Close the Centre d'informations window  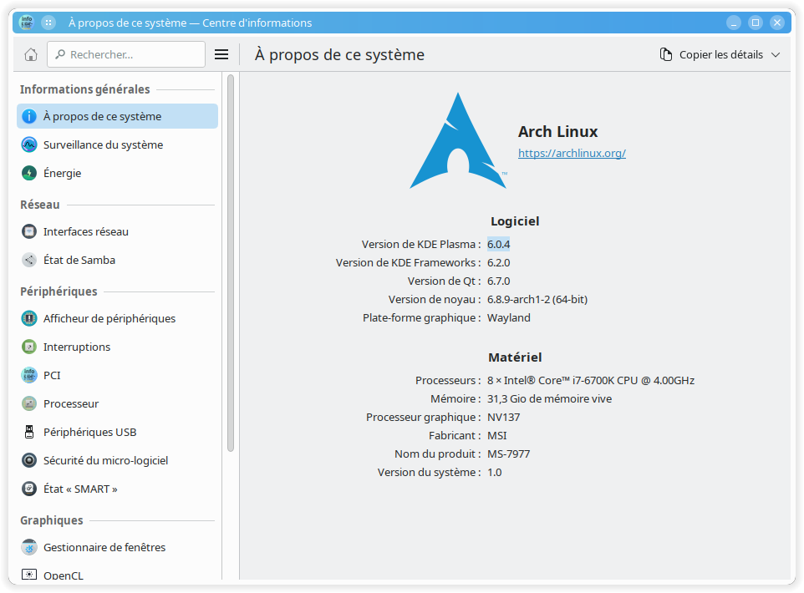click(x=777, y=23)
